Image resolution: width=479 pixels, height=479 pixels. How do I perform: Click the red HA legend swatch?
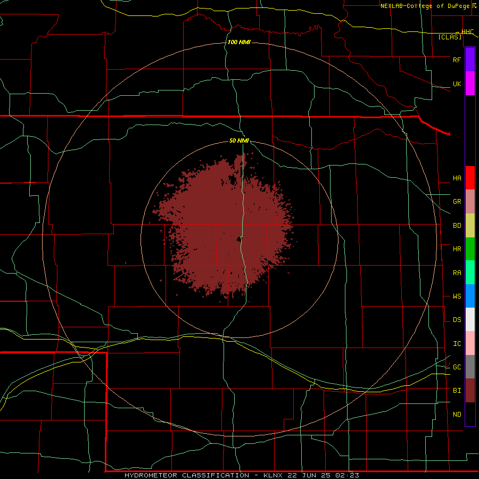tap(470, 178)
